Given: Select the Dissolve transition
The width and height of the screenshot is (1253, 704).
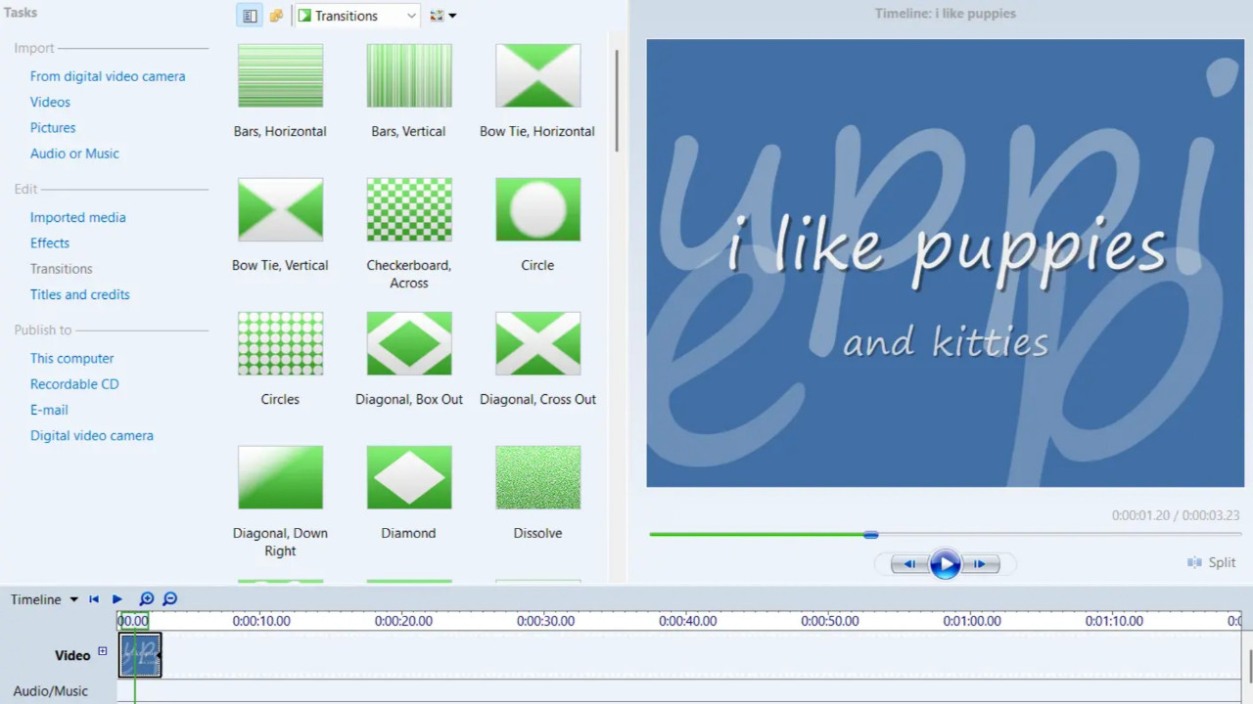Looking at the screenshot, I should (537, 477).
